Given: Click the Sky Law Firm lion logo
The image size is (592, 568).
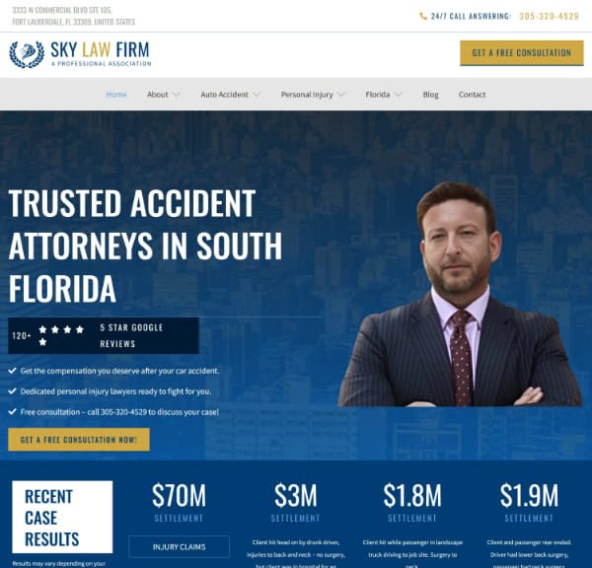Looking at the screenshot, I should tap(27, 54).
